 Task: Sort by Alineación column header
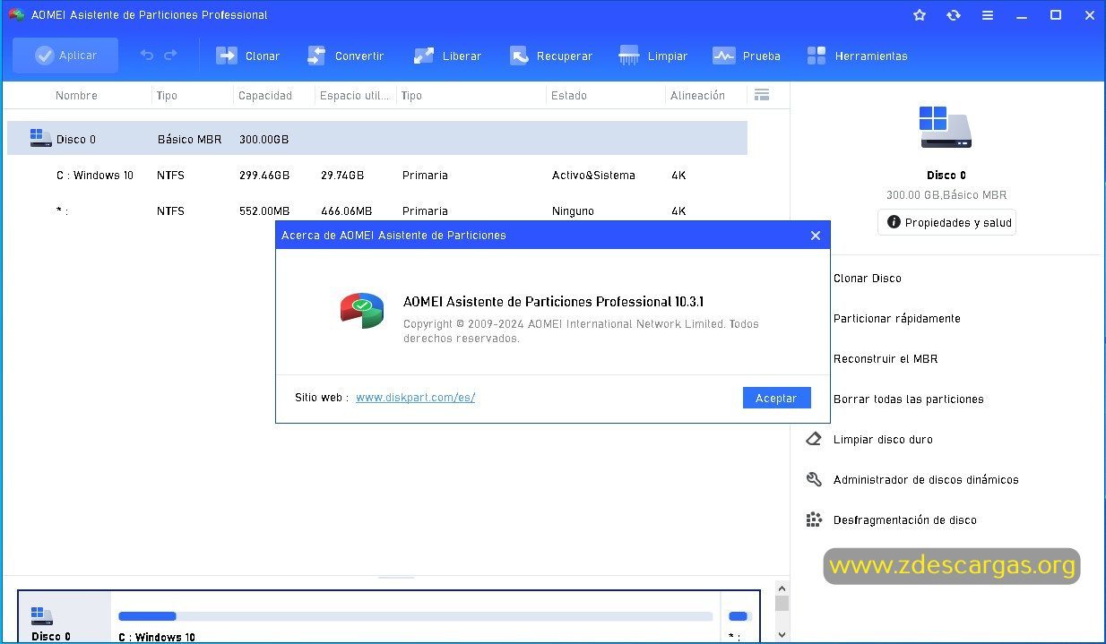(x=697, y=96)
